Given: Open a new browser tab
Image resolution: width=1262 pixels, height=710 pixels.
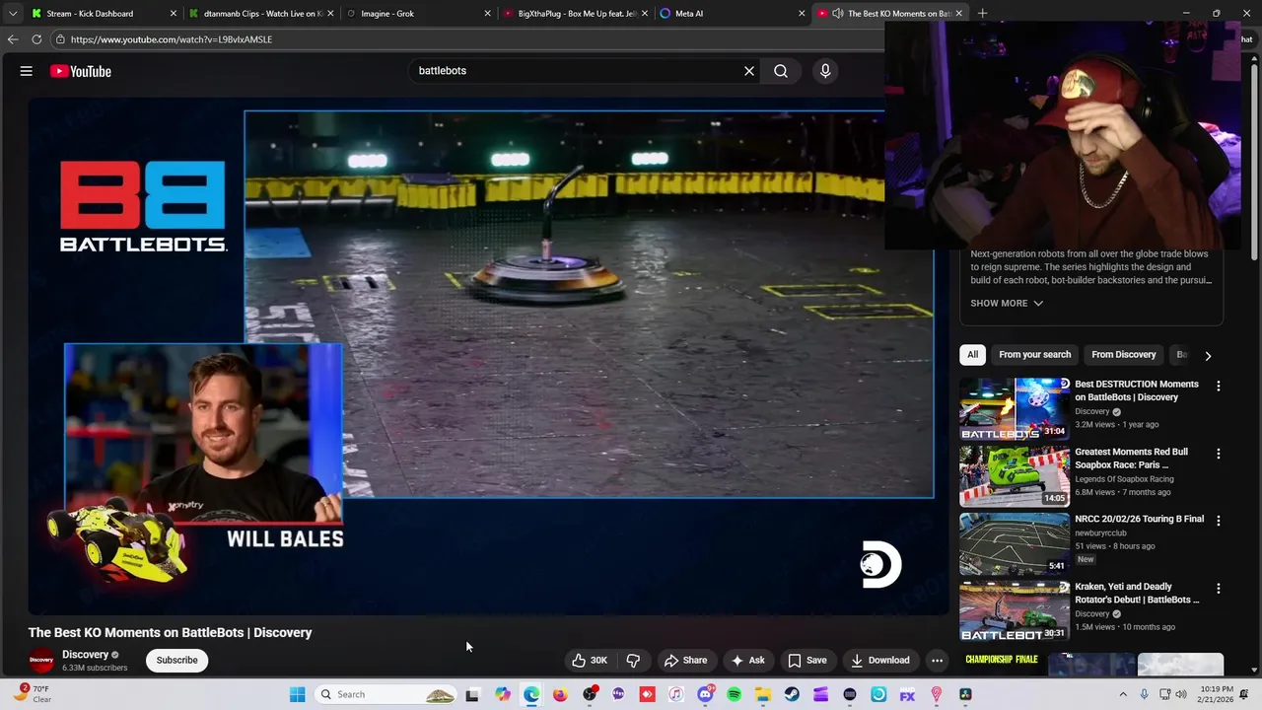Looking at the screenshot, I should tap(982, 14).
